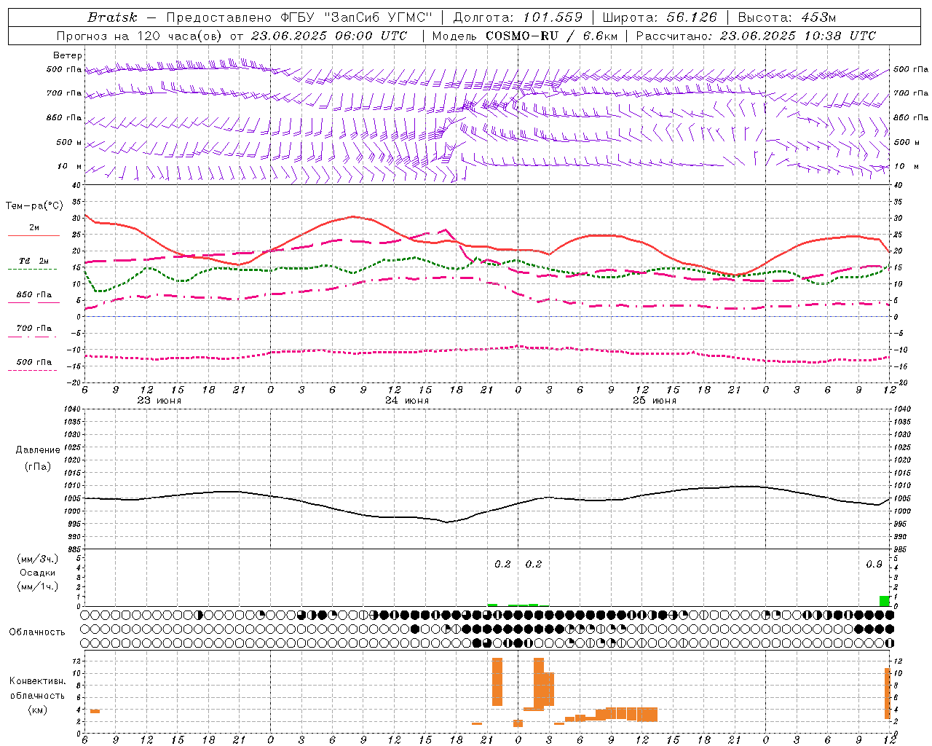Screen dimensions: 932x746
Task: Click the '(гПа)' unit under Давление
Action: tap(38, 467)
